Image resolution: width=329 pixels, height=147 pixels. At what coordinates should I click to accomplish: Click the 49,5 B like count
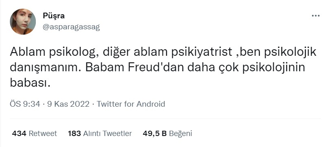(155, 134)
